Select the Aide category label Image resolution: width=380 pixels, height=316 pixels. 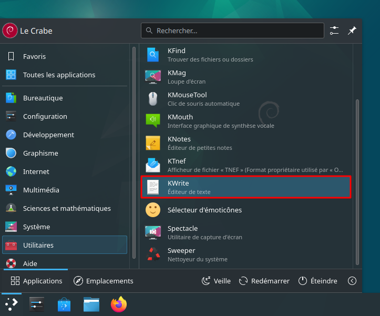point(30,263)
